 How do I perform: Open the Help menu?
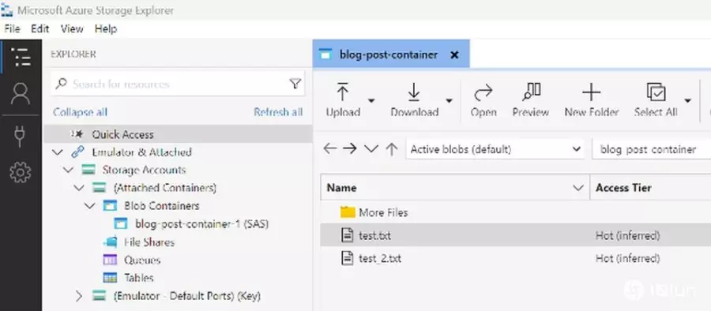click(106, 29)
